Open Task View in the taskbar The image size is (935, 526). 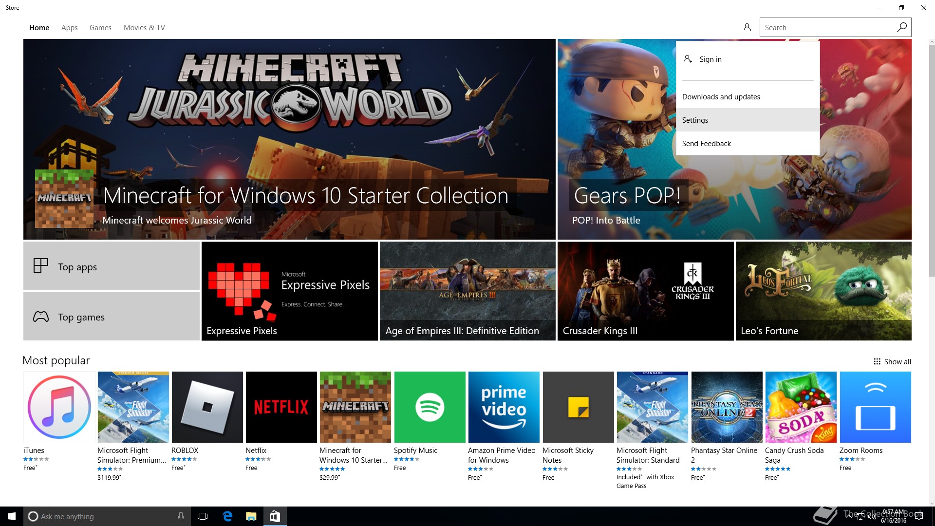[x=203, y=516]
